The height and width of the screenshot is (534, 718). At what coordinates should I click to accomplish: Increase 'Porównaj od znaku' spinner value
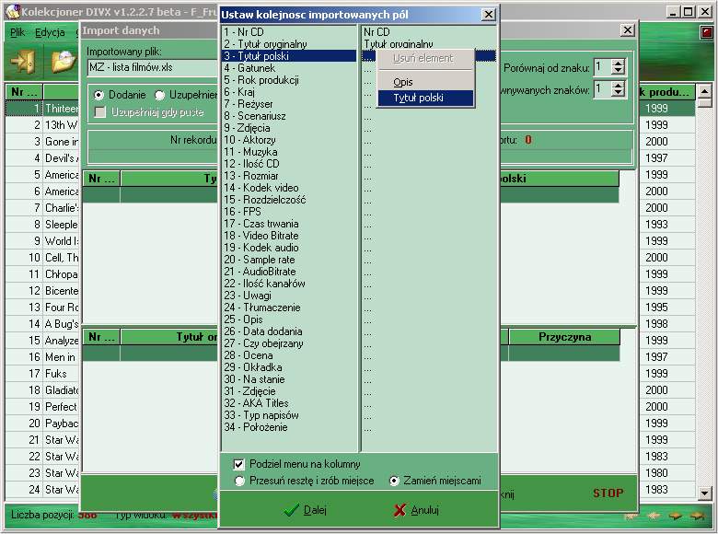618,63
